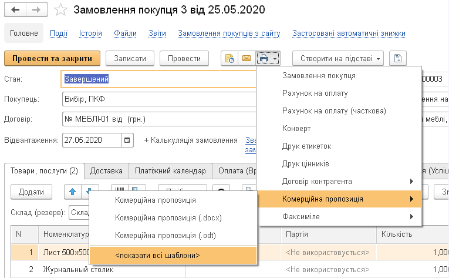The height and width of the screenshot is (278, 449).
Task: Click the Записати button
Action: click(x=130, y=59)
